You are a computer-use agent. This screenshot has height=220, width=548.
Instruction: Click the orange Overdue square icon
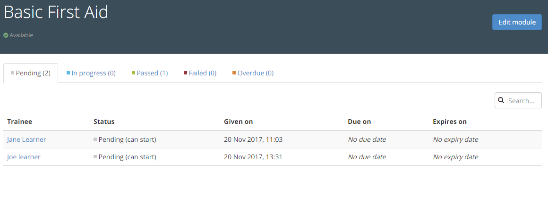(x=234, y=73)
